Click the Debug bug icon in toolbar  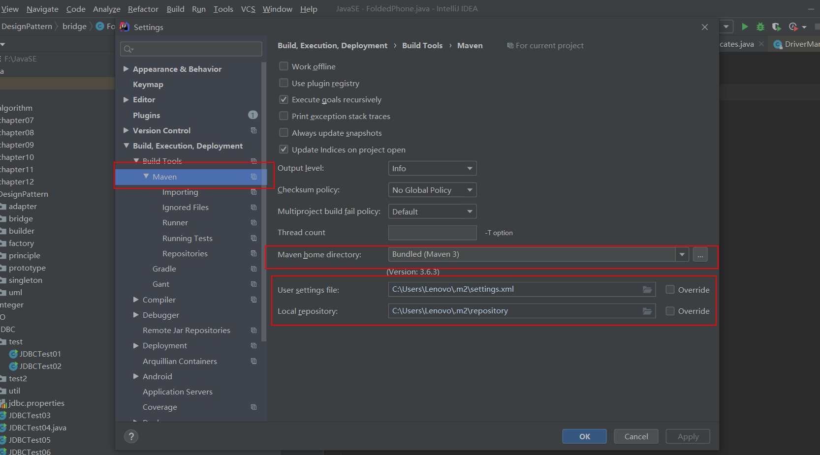tap(760, 27)
